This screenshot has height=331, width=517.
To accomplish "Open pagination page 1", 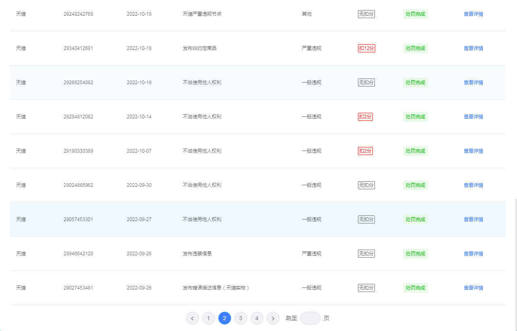I will [x=209, y=318].
